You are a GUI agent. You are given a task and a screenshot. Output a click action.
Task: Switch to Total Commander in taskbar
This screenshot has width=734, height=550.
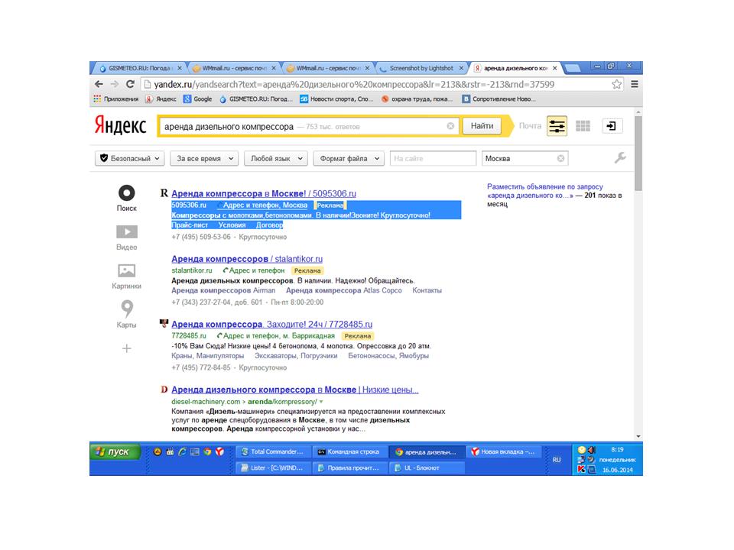[x=272, y=451]
